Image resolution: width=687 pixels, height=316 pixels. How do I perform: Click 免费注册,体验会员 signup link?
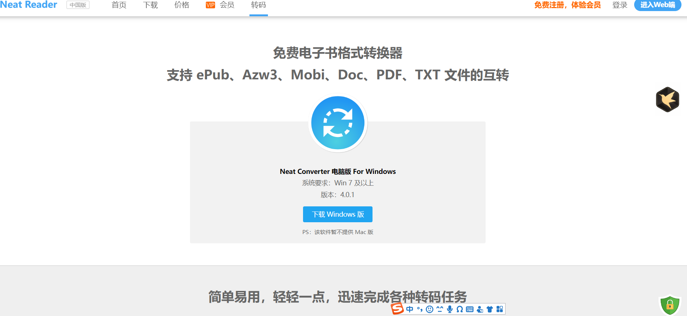(567, 5)
